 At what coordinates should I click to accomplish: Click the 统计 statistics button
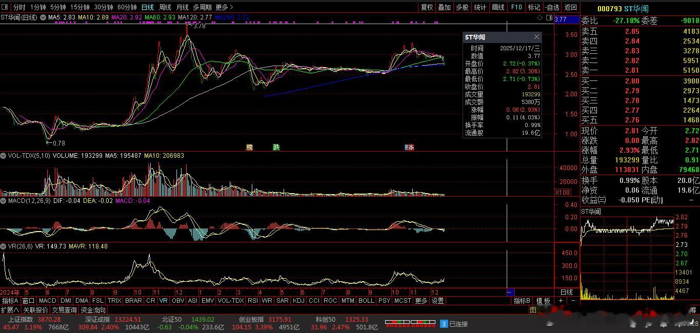coord(480,7)
